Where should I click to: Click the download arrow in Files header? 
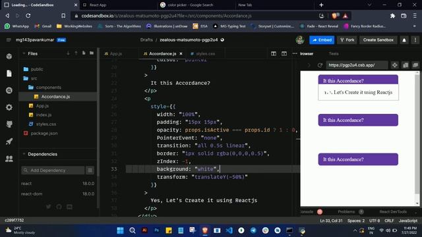point(68,53)
